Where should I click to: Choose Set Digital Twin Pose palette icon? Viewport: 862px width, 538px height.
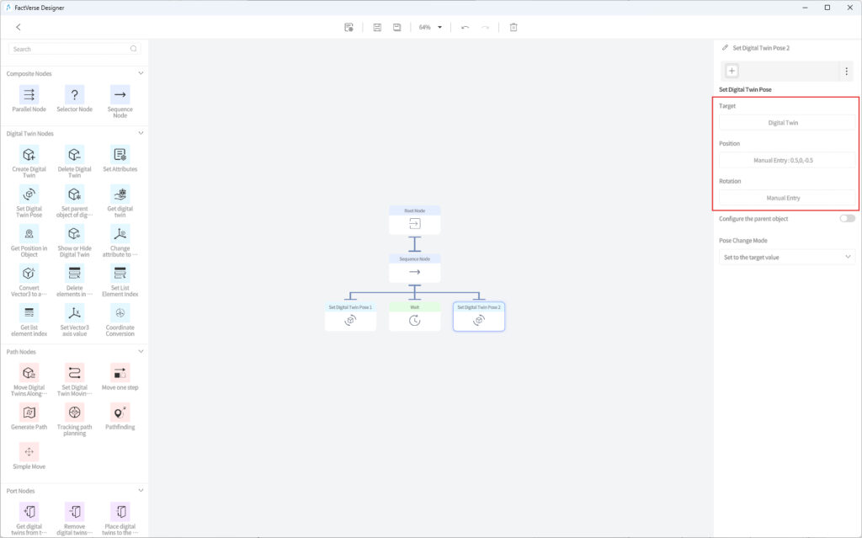(x=29, y=194)
